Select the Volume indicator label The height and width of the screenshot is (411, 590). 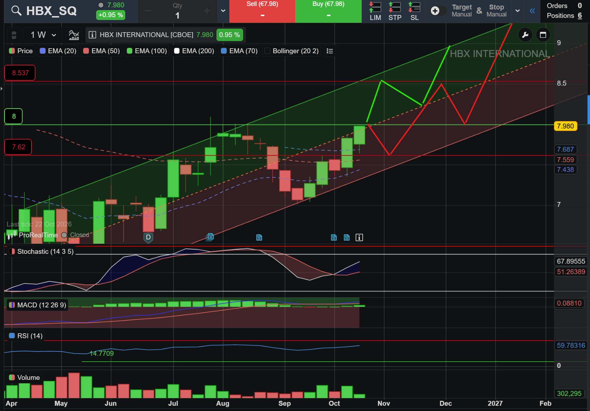coord(24,378)
